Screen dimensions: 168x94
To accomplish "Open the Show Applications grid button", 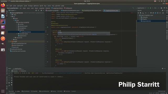I will [x=3, y=91].
